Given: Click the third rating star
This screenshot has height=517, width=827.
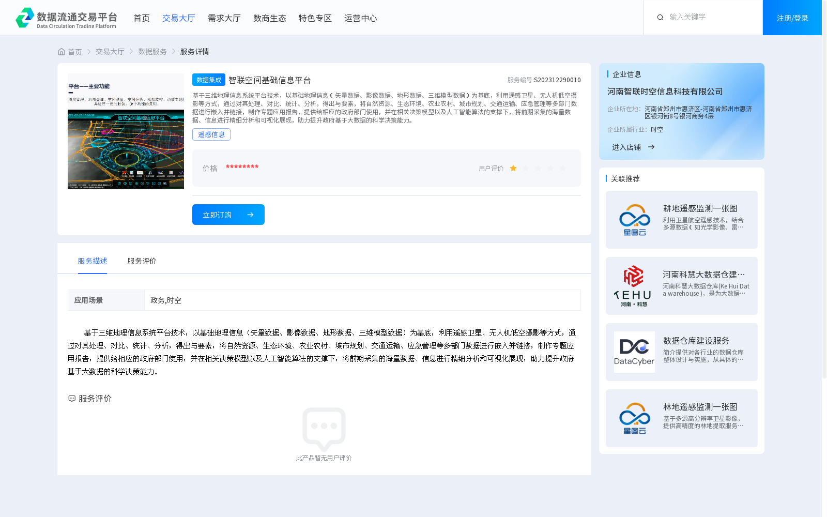Looking at the screenshot, I should [538, 168].
